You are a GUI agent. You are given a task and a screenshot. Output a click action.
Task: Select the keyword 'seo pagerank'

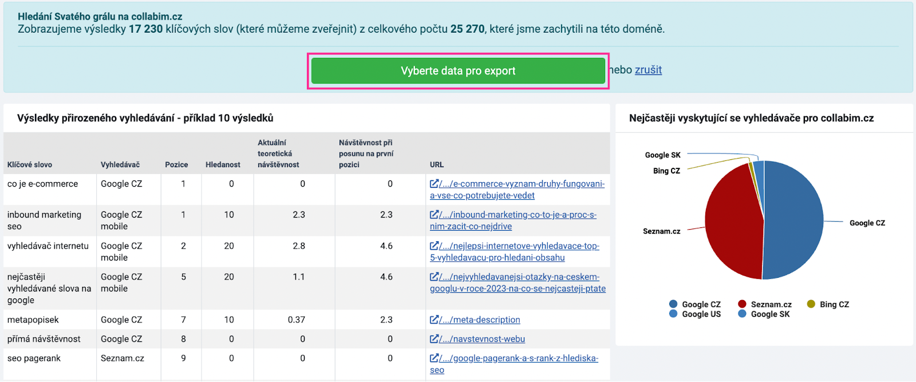pyautogui.click(x=34, y=358)
